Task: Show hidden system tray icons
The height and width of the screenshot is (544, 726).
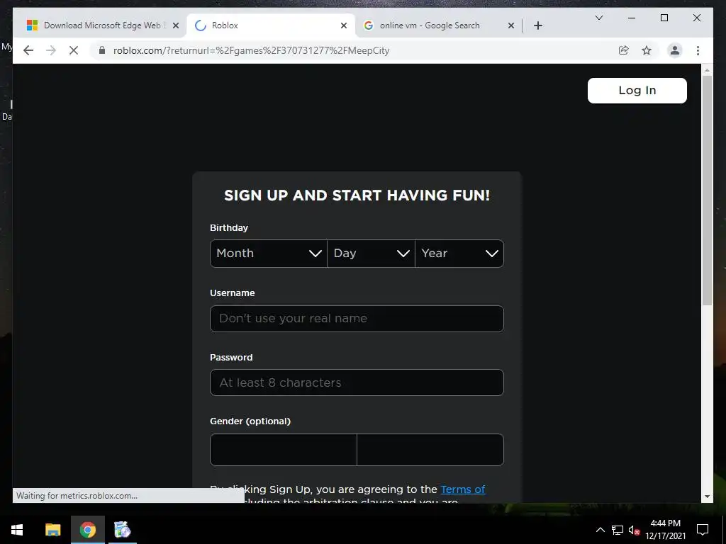Action: (x=600, y=530)
